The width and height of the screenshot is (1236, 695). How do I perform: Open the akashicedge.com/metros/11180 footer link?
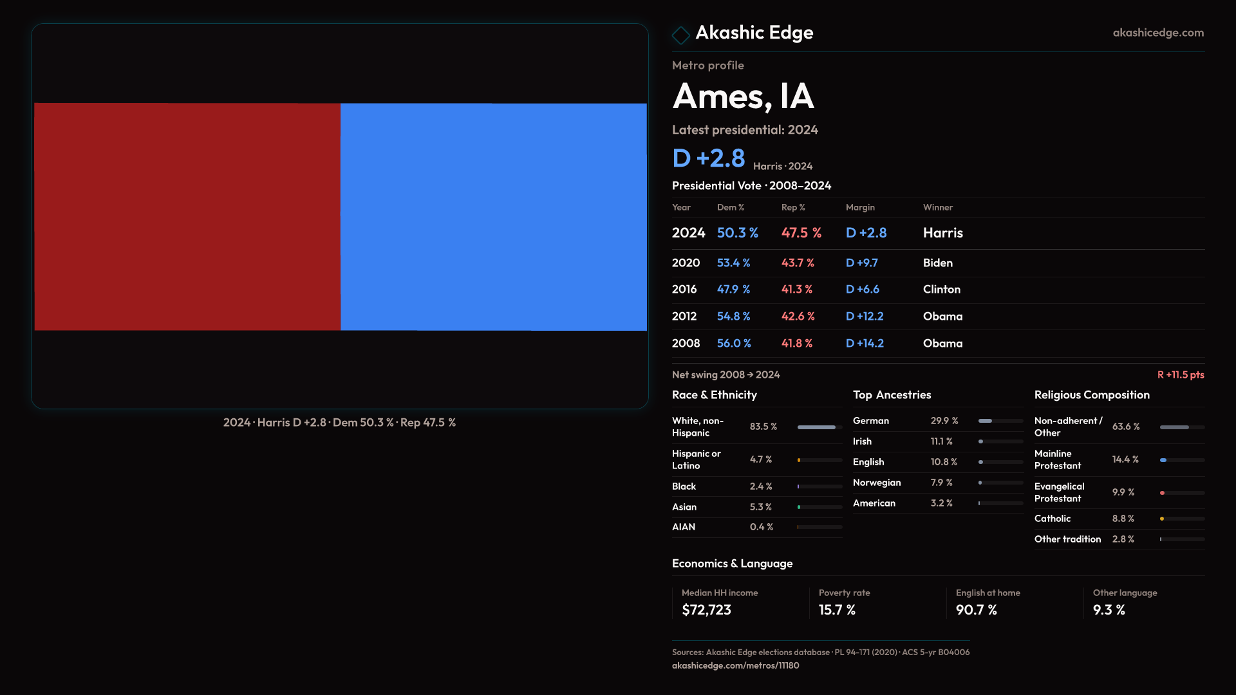click(x=735, y=665)
